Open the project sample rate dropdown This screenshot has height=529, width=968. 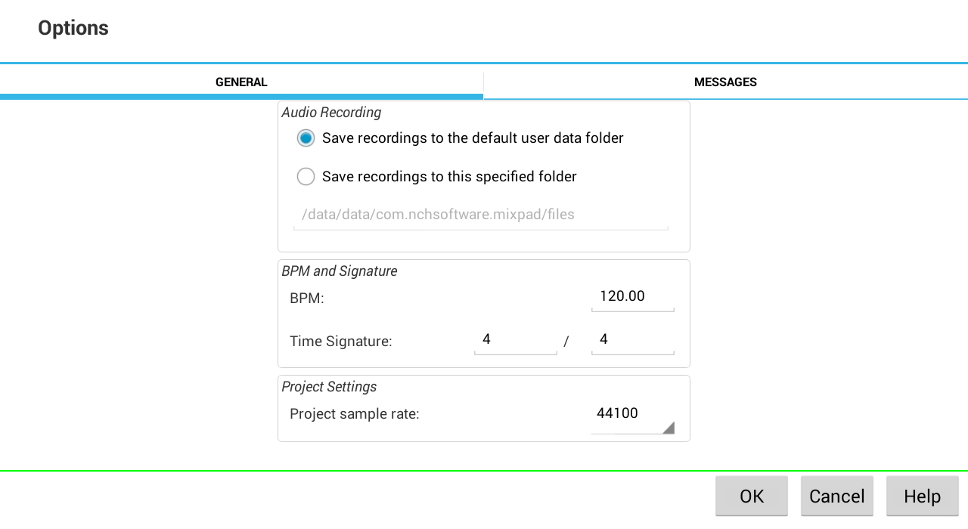(632, 414)
